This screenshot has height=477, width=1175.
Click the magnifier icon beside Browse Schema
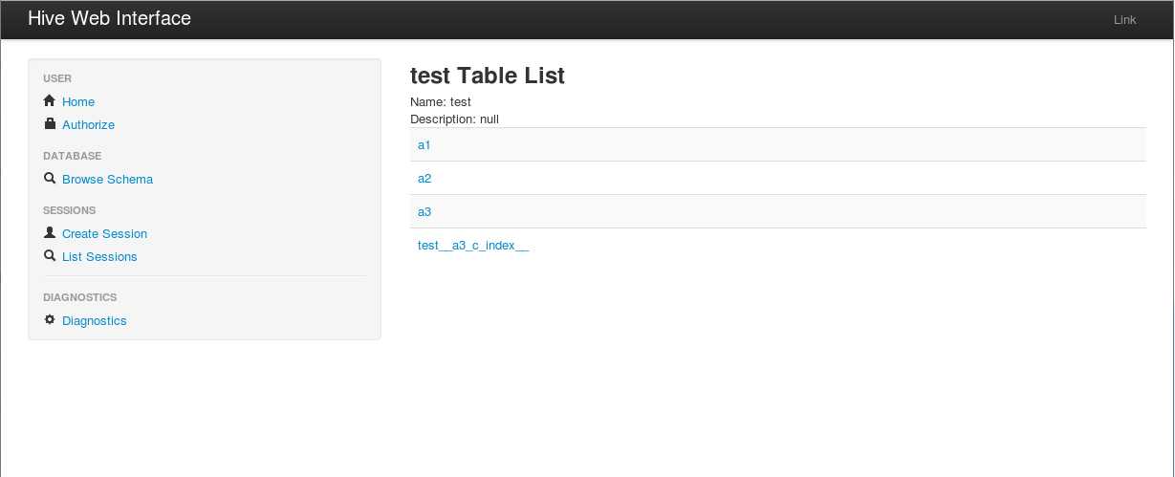tap(50, 178)
